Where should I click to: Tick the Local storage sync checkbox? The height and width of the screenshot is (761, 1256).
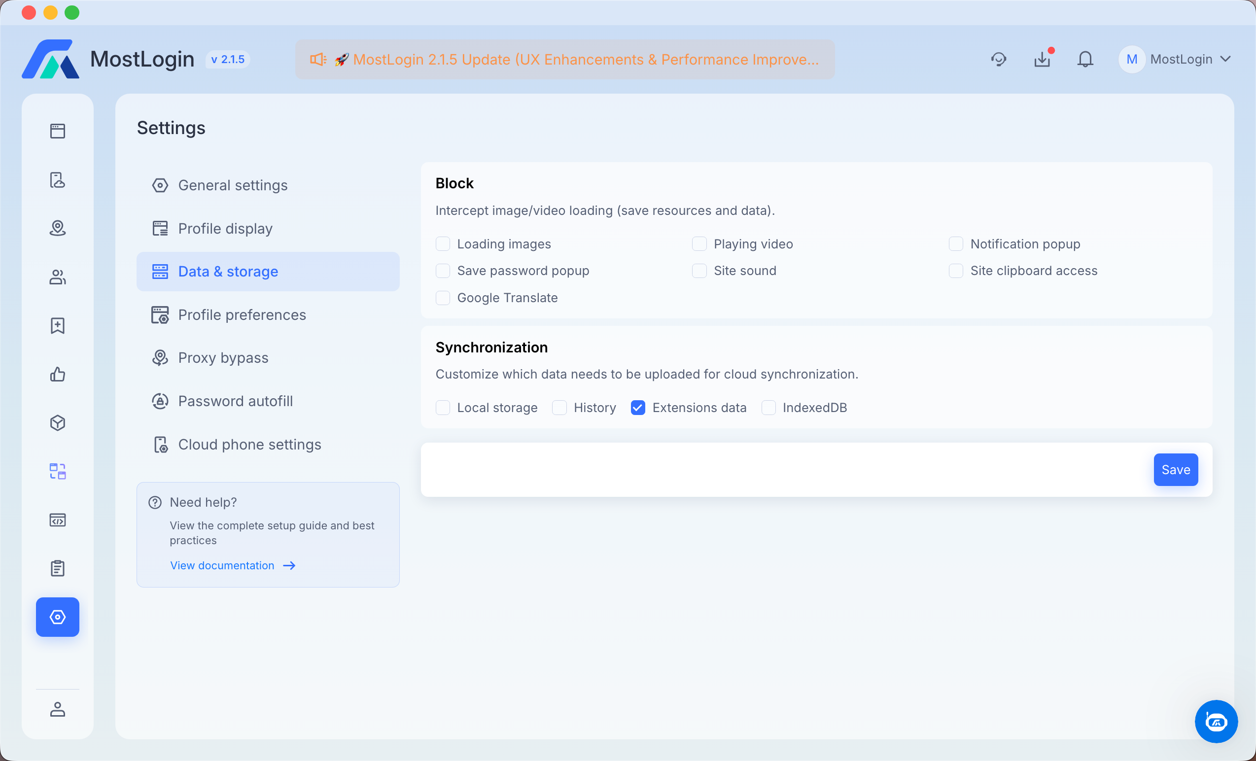click(x=443, y=408)
